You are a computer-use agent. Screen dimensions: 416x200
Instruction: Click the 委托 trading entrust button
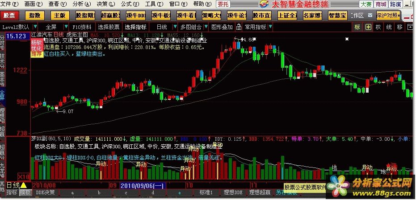coord(224,4)
